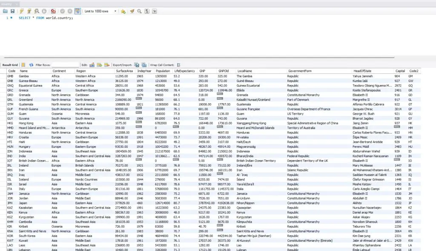The image size is (436, 251).
Task: Refresh the result grid data
Action: [31, 65]
